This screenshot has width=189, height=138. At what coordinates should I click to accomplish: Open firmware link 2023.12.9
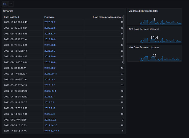[50, 79]
